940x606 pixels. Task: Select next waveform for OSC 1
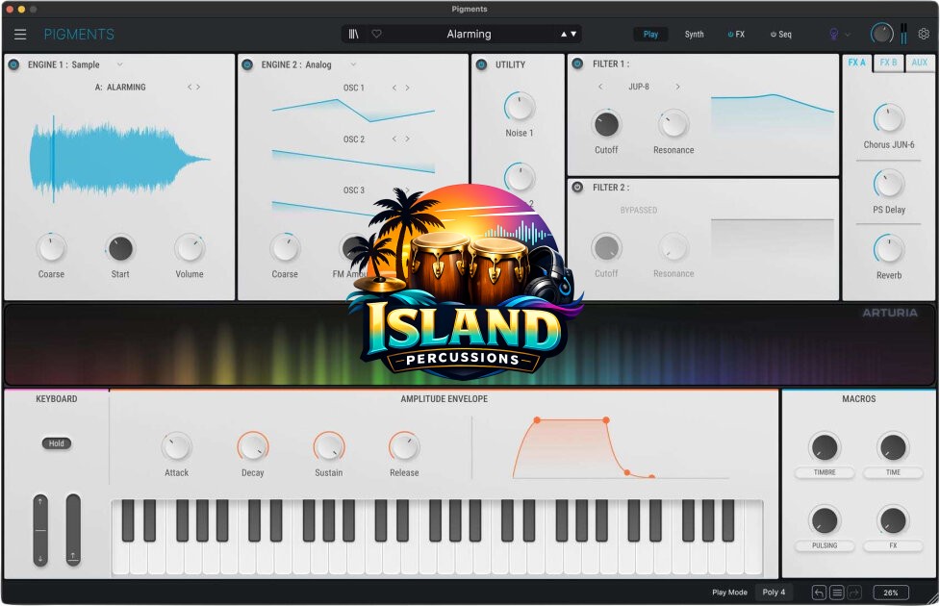tap(407, 88)
